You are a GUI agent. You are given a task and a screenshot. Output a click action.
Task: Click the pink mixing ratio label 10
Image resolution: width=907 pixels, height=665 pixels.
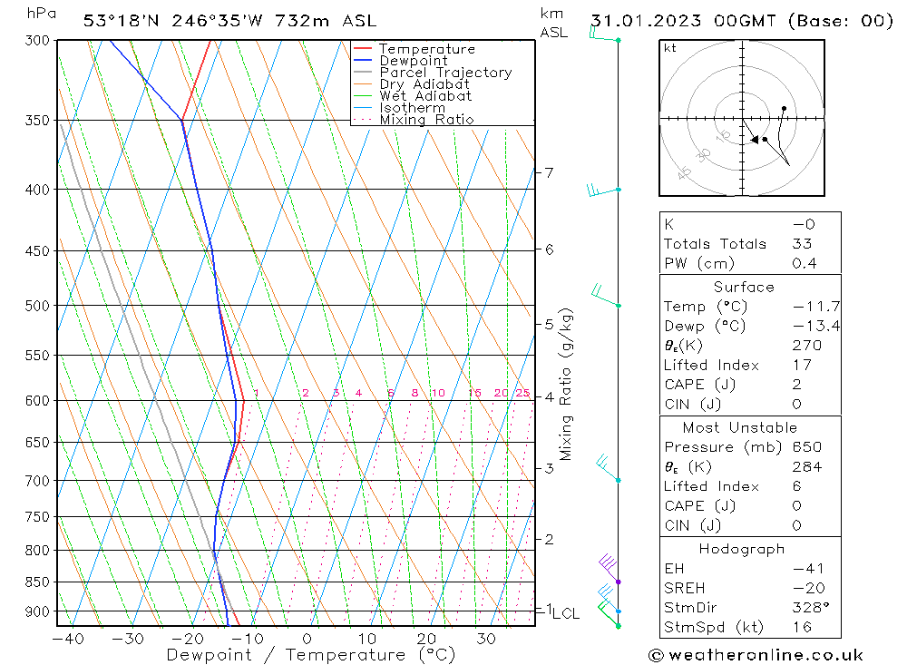(438, 393)
